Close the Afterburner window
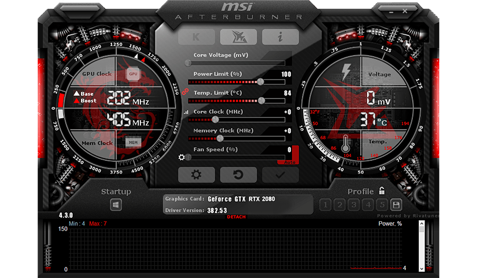 (x=404, y=11)
